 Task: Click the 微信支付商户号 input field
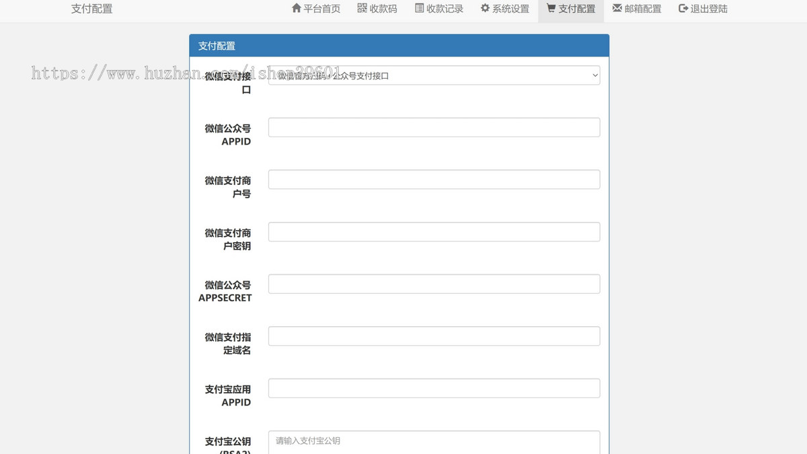point(434,180)
